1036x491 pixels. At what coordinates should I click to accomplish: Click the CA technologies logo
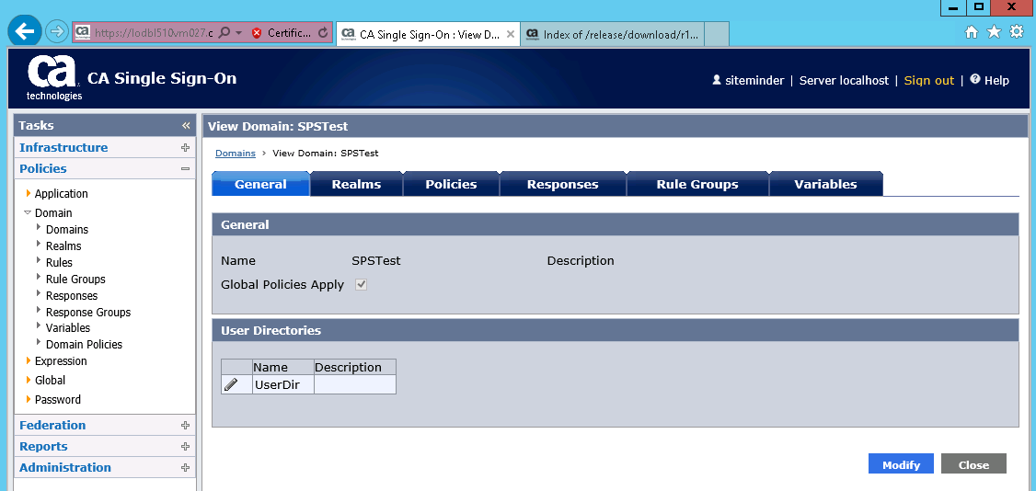[x=55, y=78]
